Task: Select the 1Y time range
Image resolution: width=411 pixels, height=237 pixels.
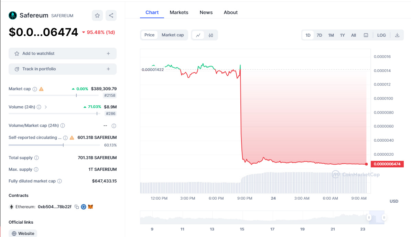Action: click(x=342, y=35)
